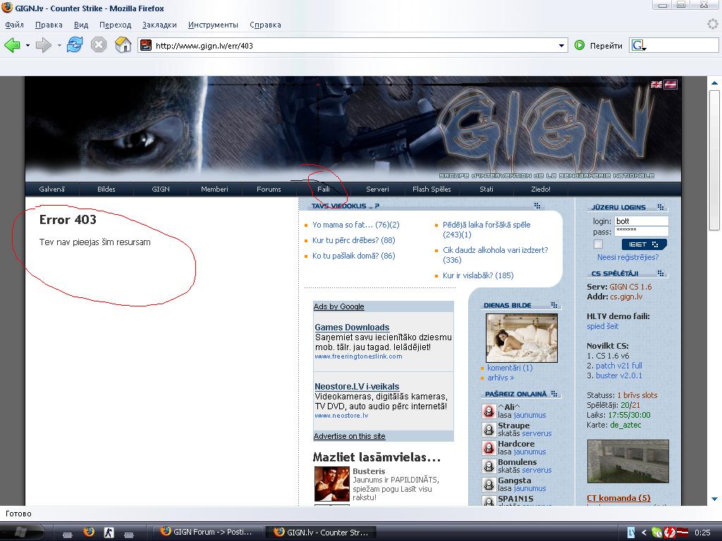Click the Firefox activity throbber icon
Viewport: 722px width, 541px height.
pos(712,24)
